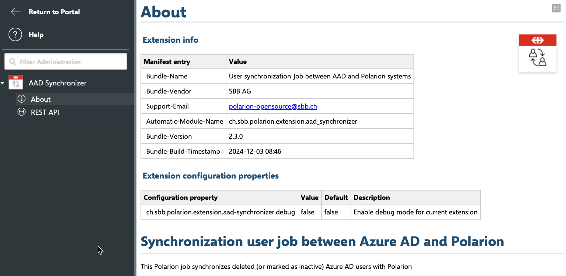Click the Extension info heading

pos(170,40)
